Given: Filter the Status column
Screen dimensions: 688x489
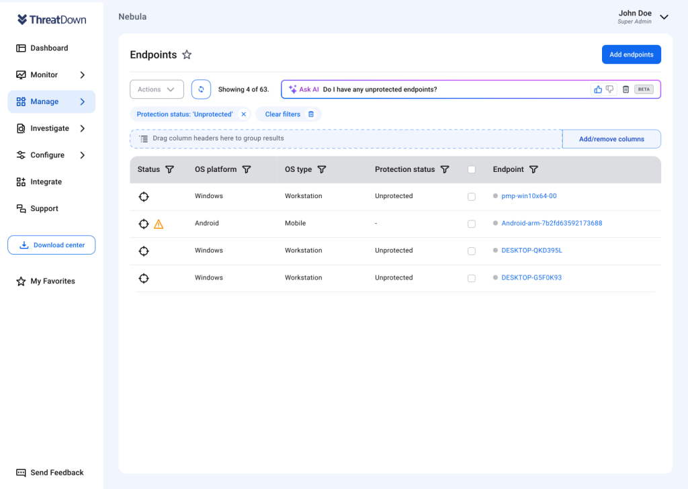Looking at the screenshot, I should 169,170.
